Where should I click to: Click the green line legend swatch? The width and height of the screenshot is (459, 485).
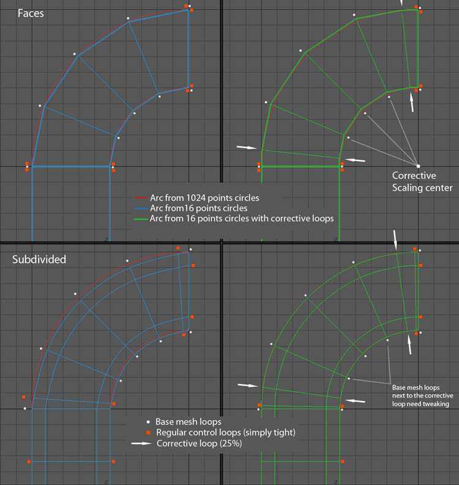(141, 219)
